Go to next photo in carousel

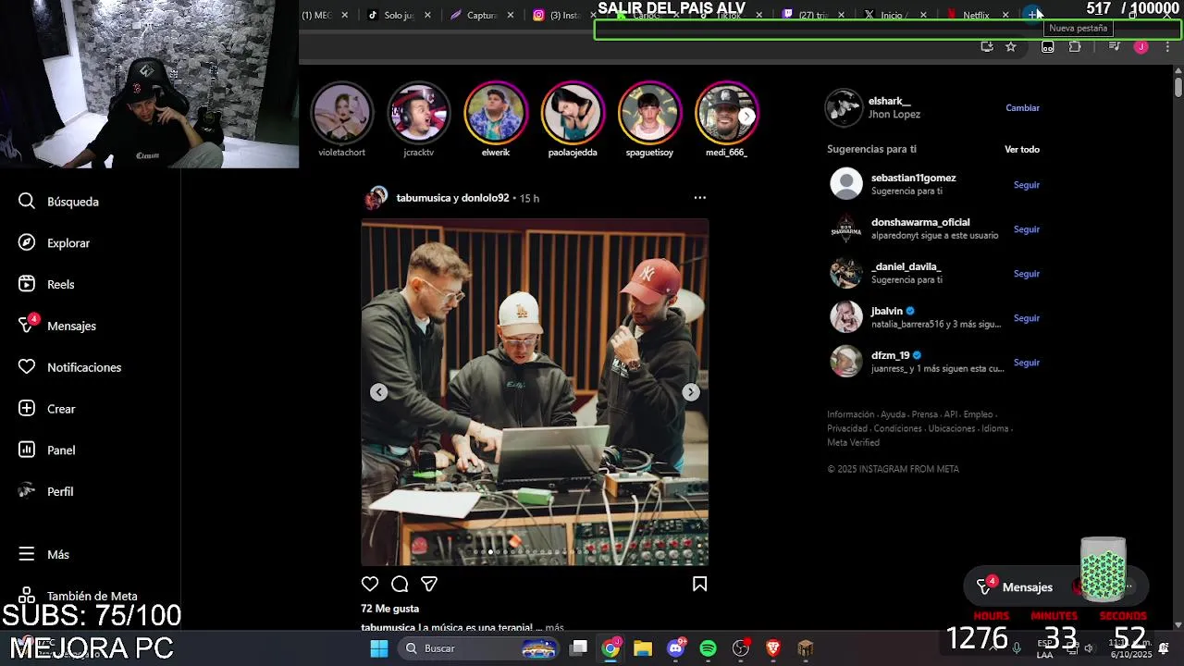click(x=691, y=392)
